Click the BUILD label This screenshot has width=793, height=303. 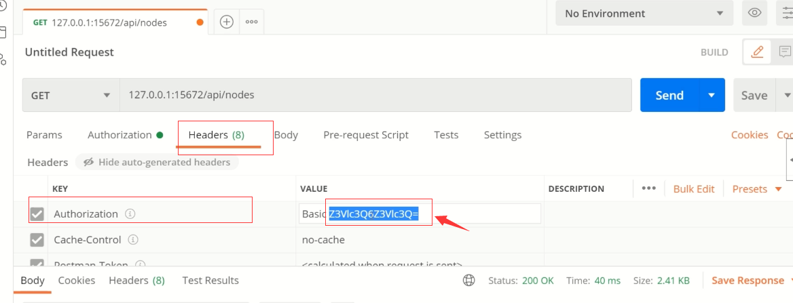click(714, 52)
